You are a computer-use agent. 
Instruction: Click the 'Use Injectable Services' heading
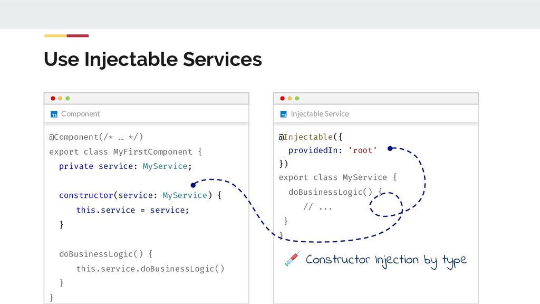tap(153, 59)
